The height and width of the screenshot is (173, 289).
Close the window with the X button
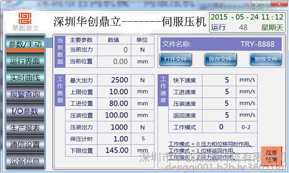point(280,4)
